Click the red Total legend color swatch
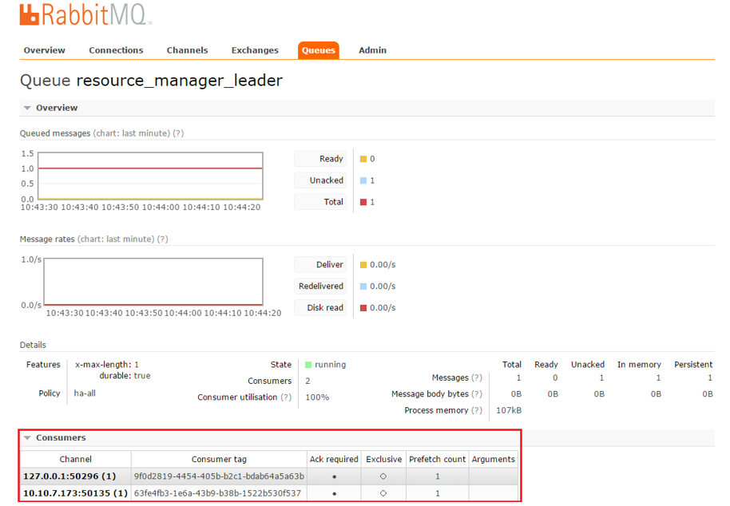Screen dimensions: 730x506 tap(363, 202)
